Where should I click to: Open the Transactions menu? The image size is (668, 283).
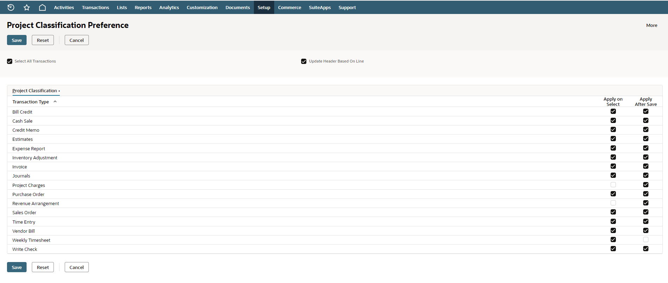pos(95,7)
